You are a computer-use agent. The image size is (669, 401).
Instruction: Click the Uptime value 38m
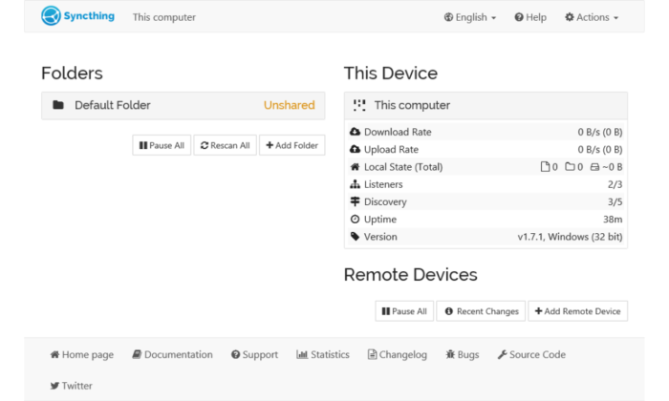point(613,220)
